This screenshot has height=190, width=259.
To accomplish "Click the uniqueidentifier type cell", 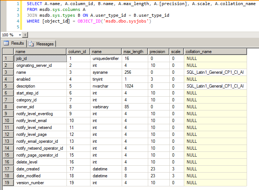I will click(106, 58).
